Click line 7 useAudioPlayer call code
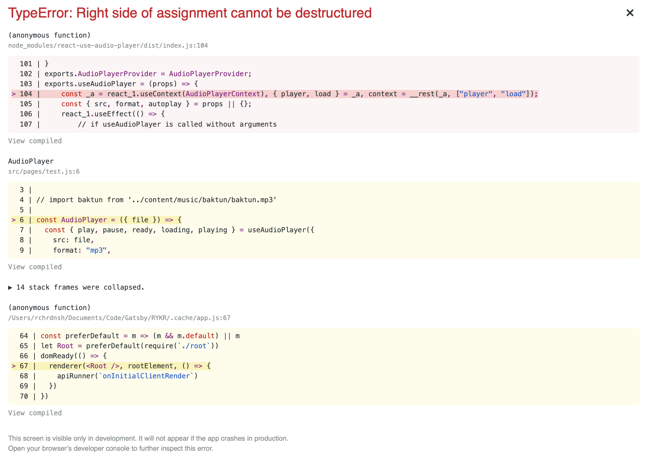This screenshot has width=649, height=462. pyautogui.click(x=179, y=230)
